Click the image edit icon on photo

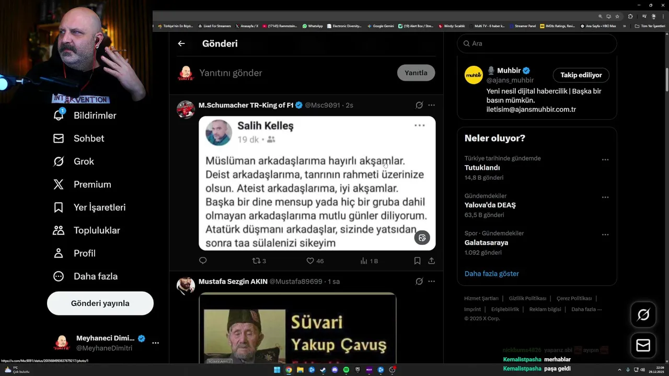[x=422, y=238]
